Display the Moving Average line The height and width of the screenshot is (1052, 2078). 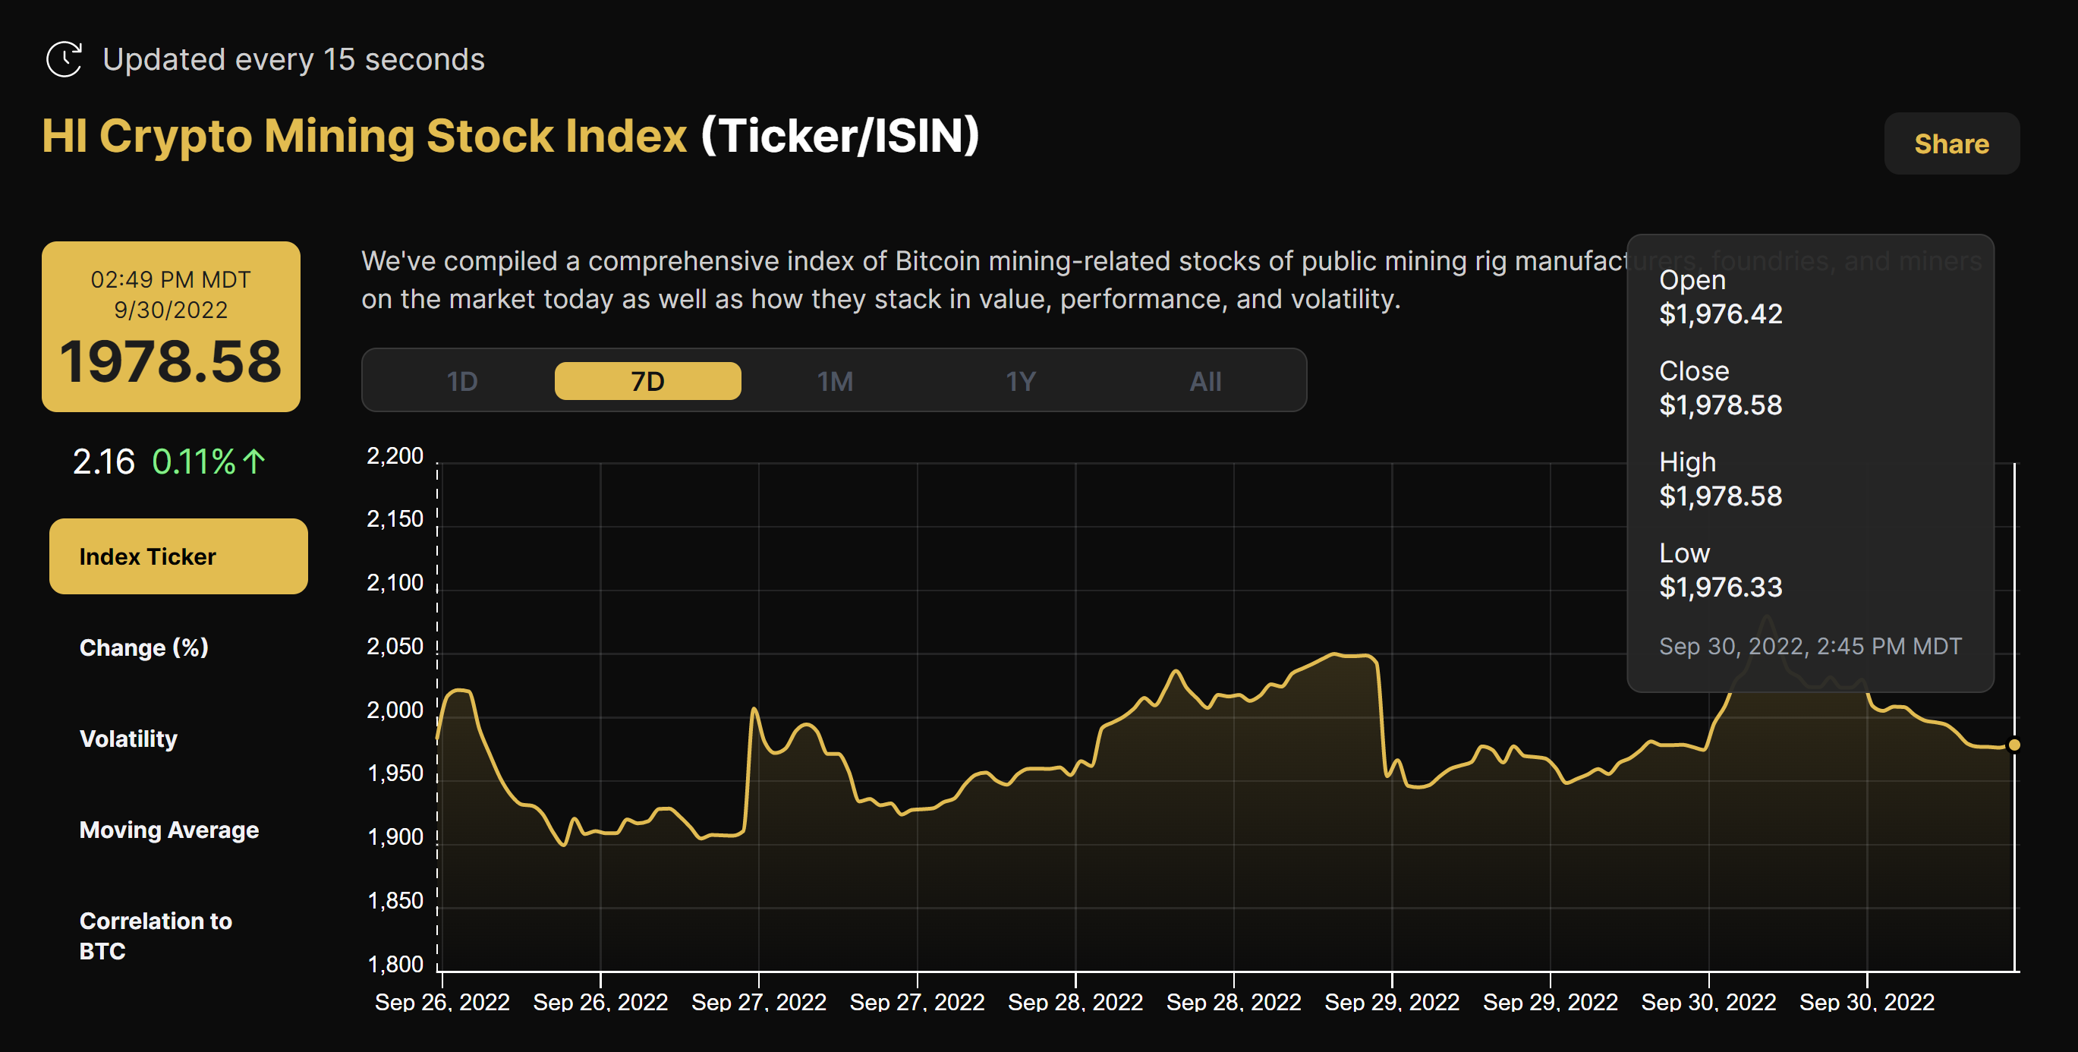point(168,830)
